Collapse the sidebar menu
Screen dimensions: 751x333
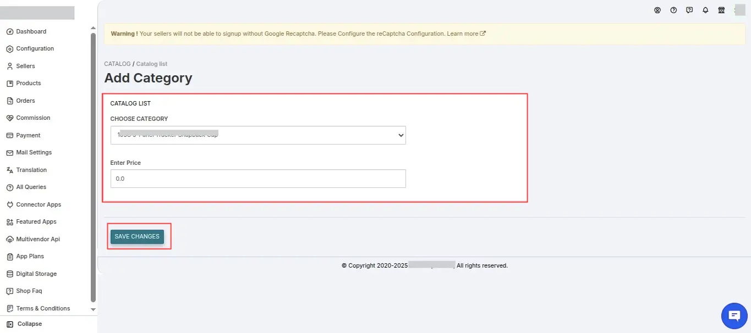[x=24, y=324]
